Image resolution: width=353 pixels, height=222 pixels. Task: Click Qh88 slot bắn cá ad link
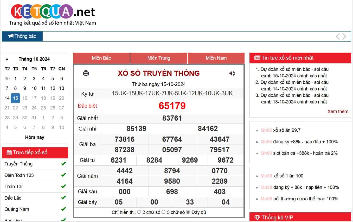[x=299, y=153]
